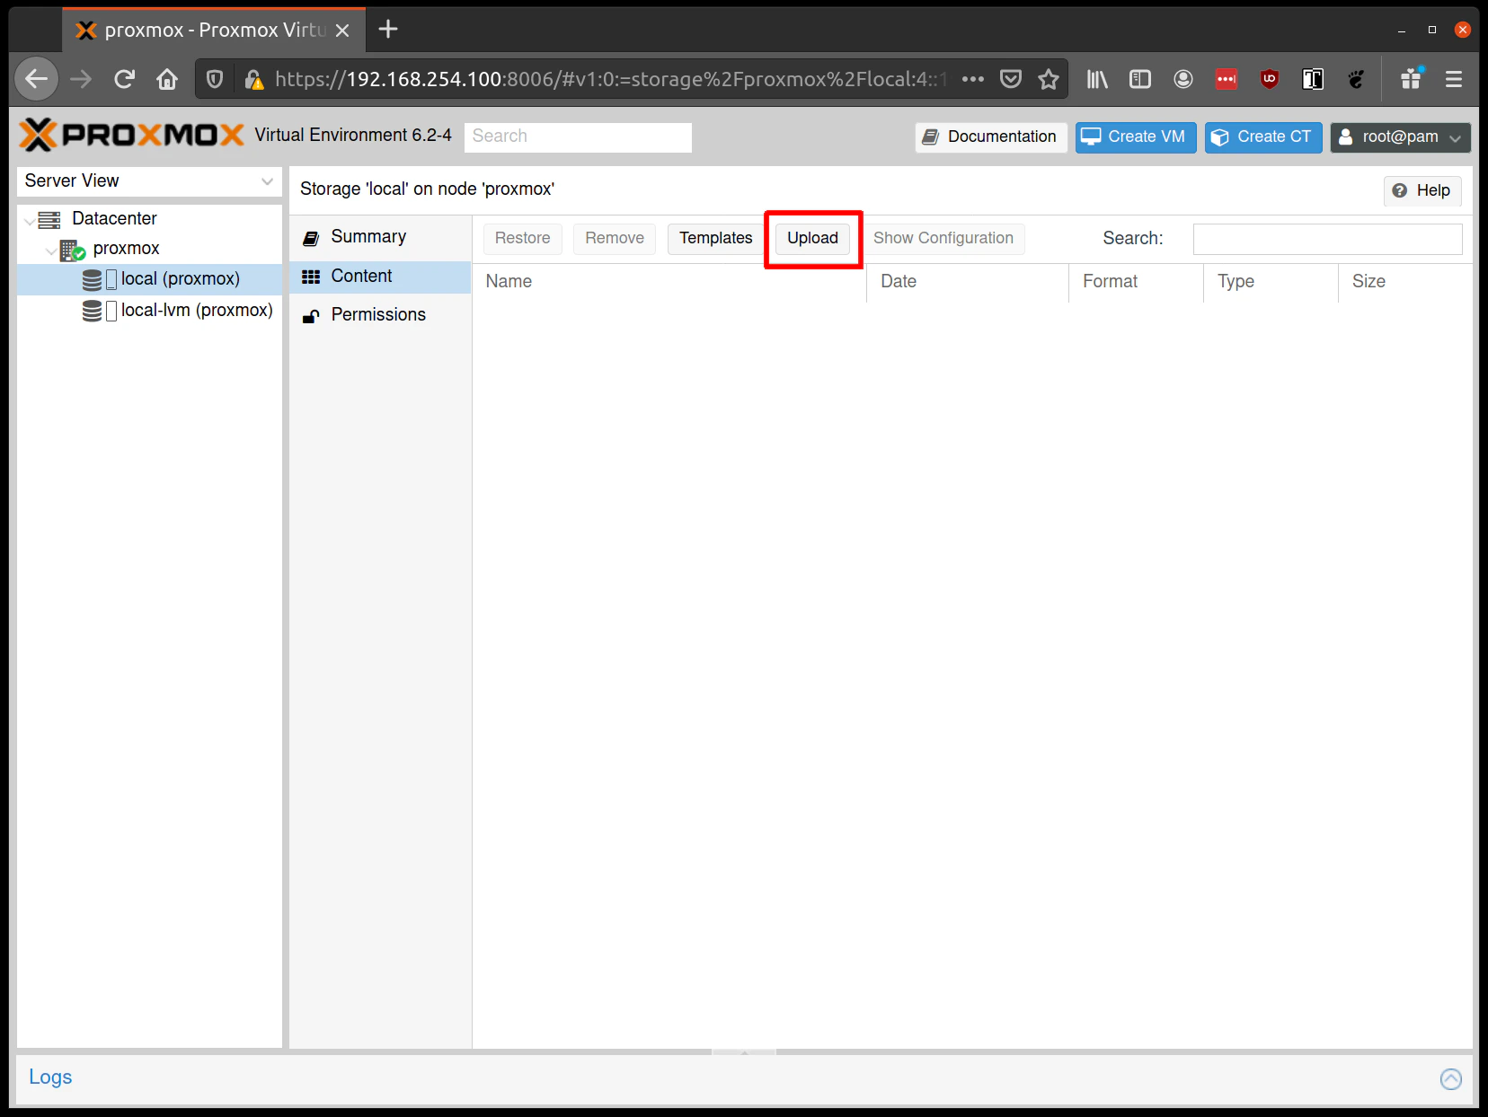
Task: Open the insecure connection lock warning icon
Action: point(254,79)
